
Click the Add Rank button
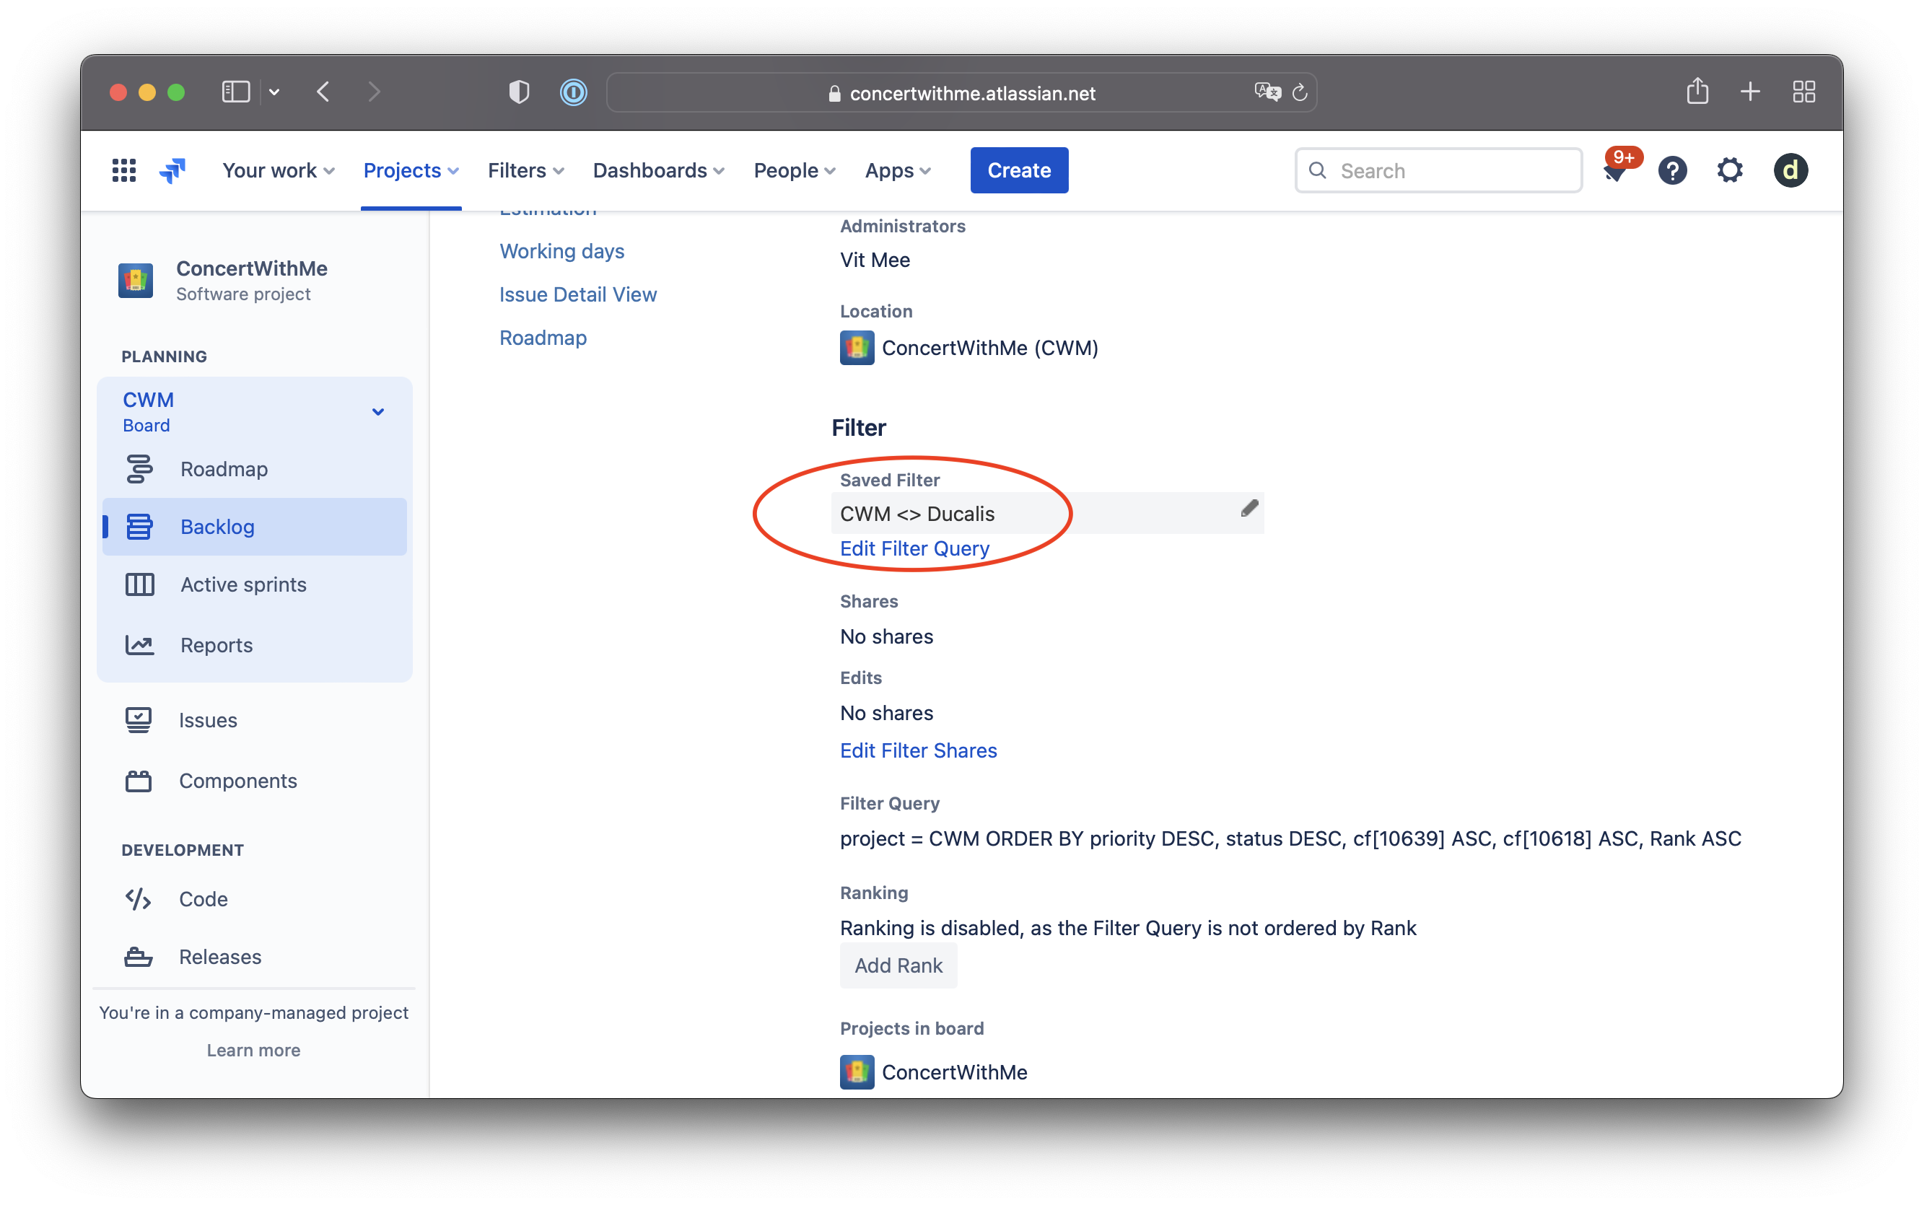[x=898, y=965]
